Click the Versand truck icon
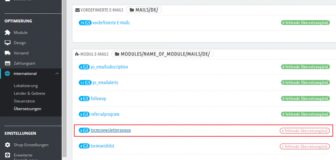 (x=7, y=53)
